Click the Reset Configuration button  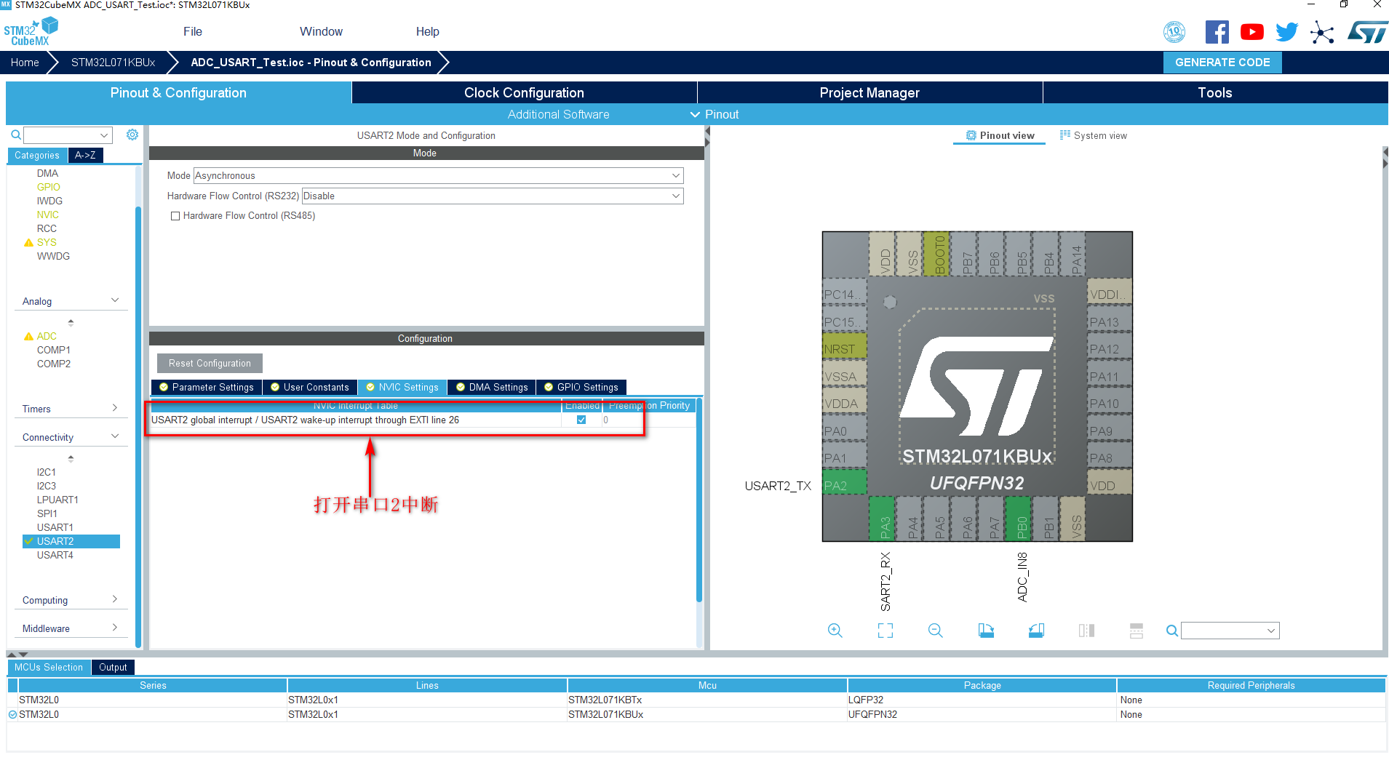click(x=210, y=363)
